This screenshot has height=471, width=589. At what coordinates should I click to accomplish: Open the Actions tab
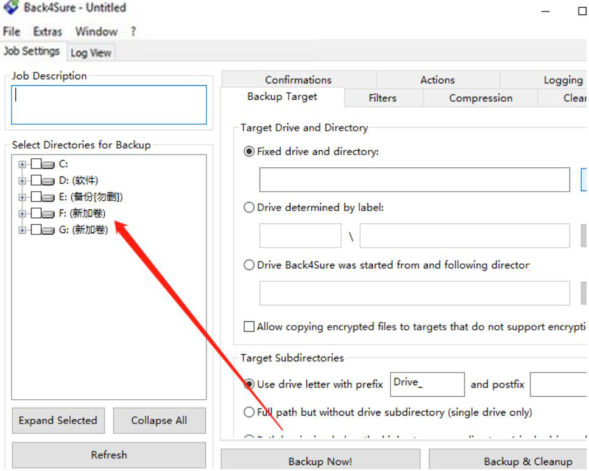pyautogui.click(x=437, y=80)
